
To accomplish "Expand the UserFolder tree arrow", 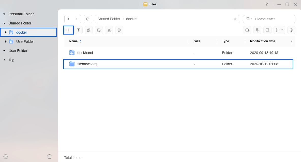I will click(6, 42).
